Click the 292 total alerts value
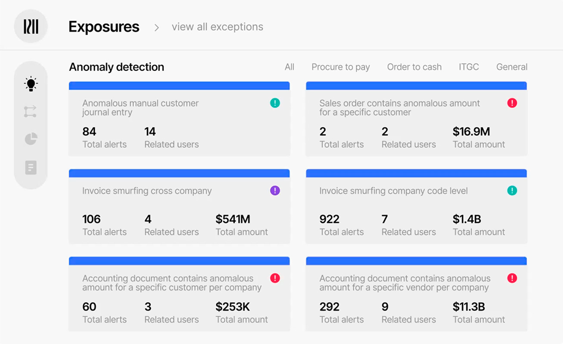563x344 pixels. tap(329, 306)
